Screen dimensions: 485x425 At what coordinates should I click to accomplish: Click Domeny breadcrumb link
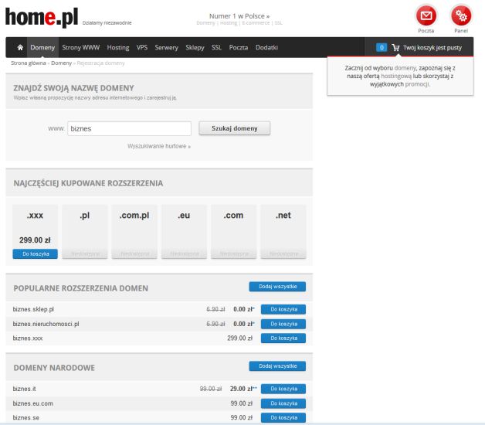click(x=61, y=63)
